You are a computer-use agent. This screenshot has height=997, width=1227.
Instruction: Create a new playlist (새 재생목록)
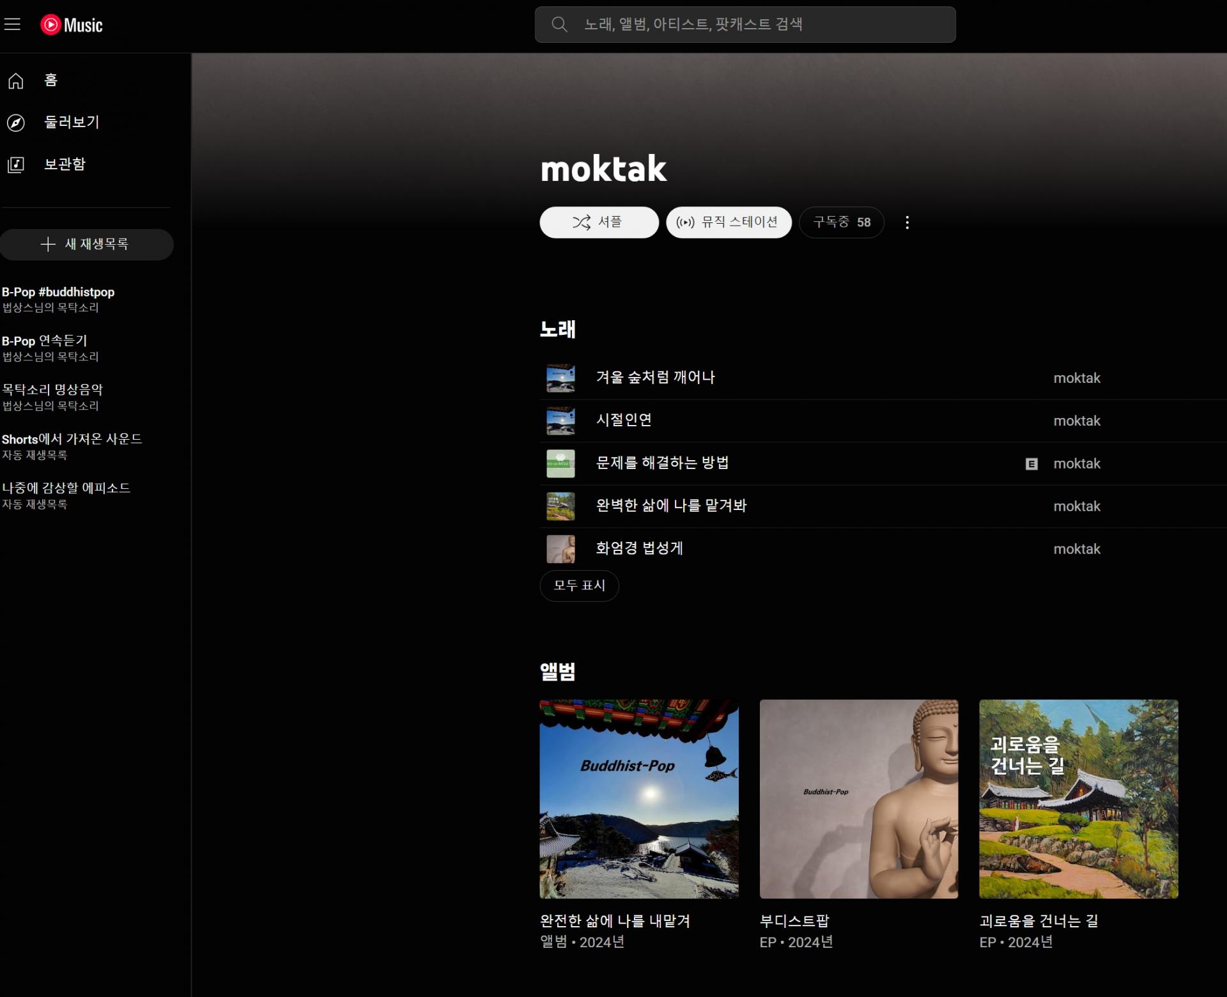tap(86, 244)
